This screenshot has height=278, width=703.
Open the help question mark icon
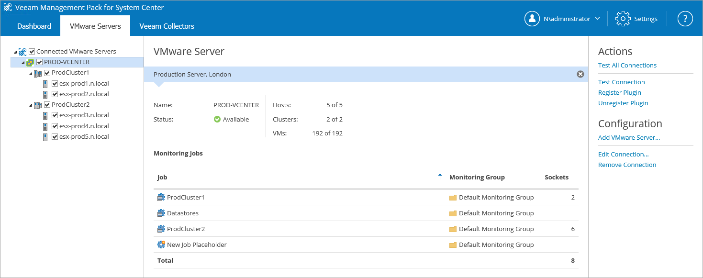point(685,19)
